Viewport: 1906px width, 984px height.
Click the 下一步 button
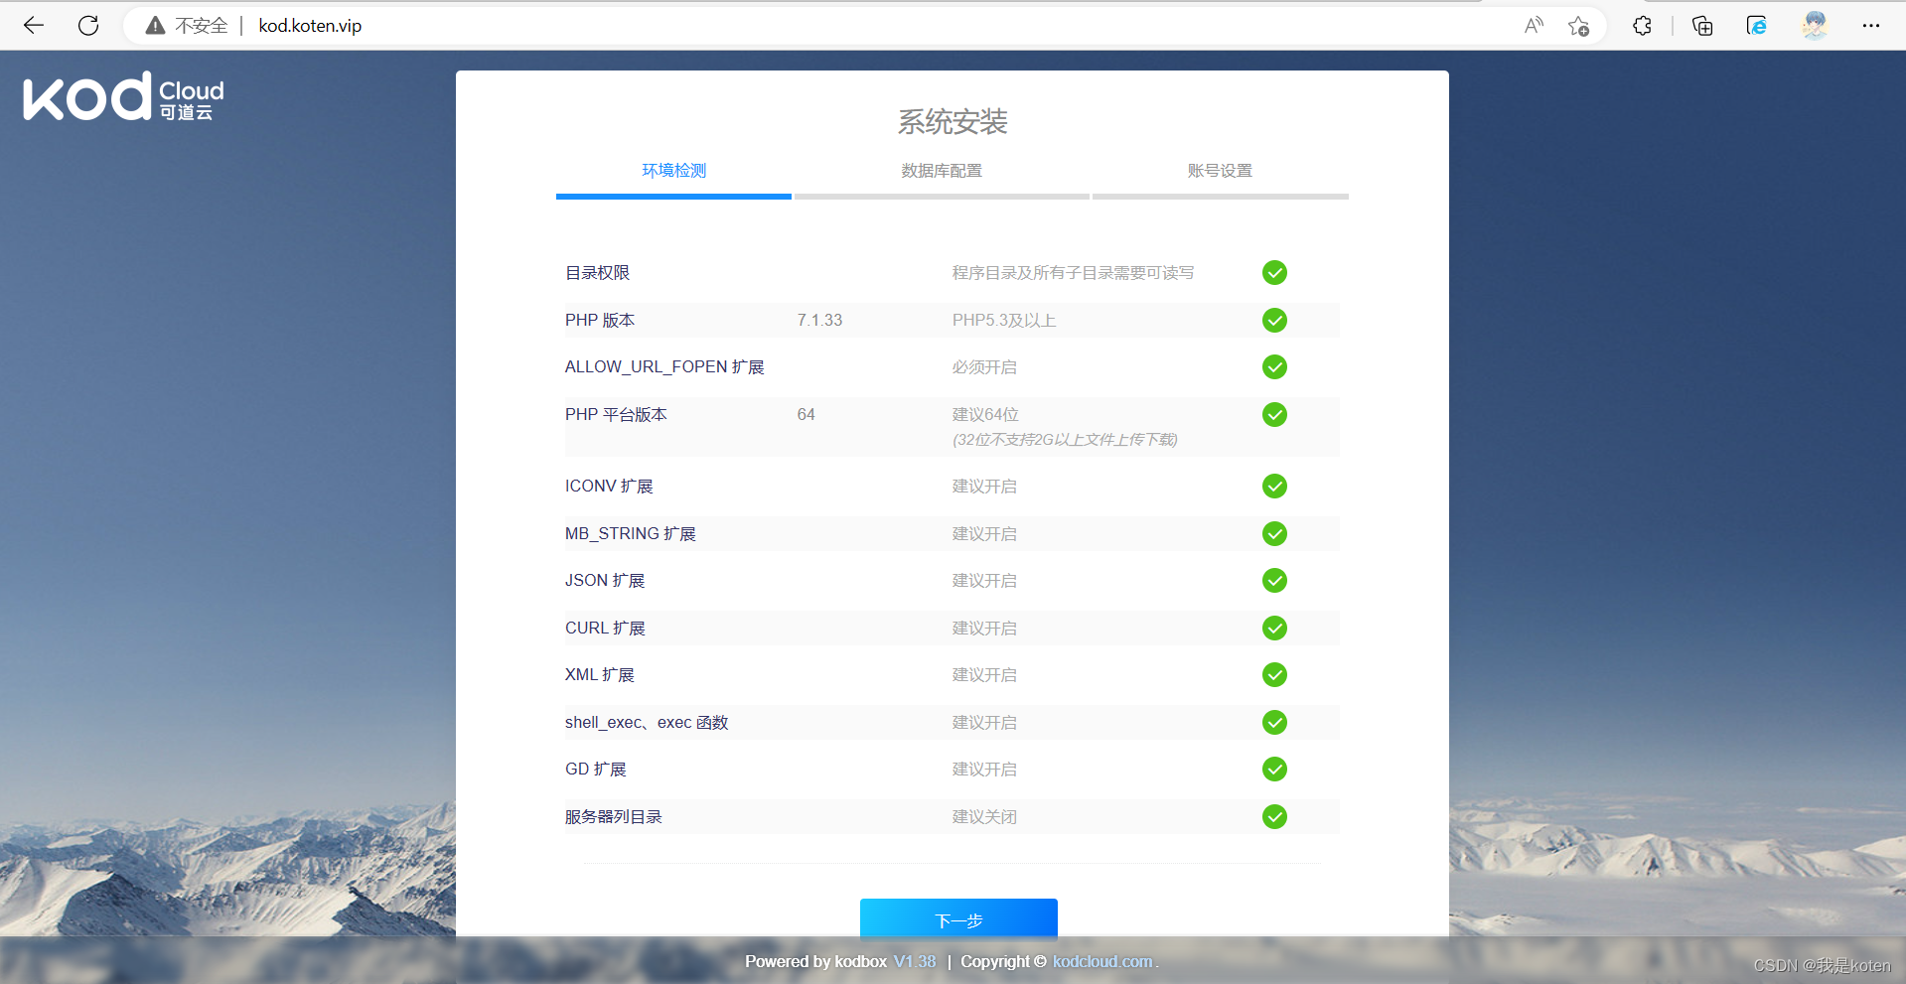click(958, 918)
